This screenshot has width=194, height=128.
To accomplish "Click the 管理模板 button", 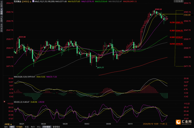I will pos(56,127).
